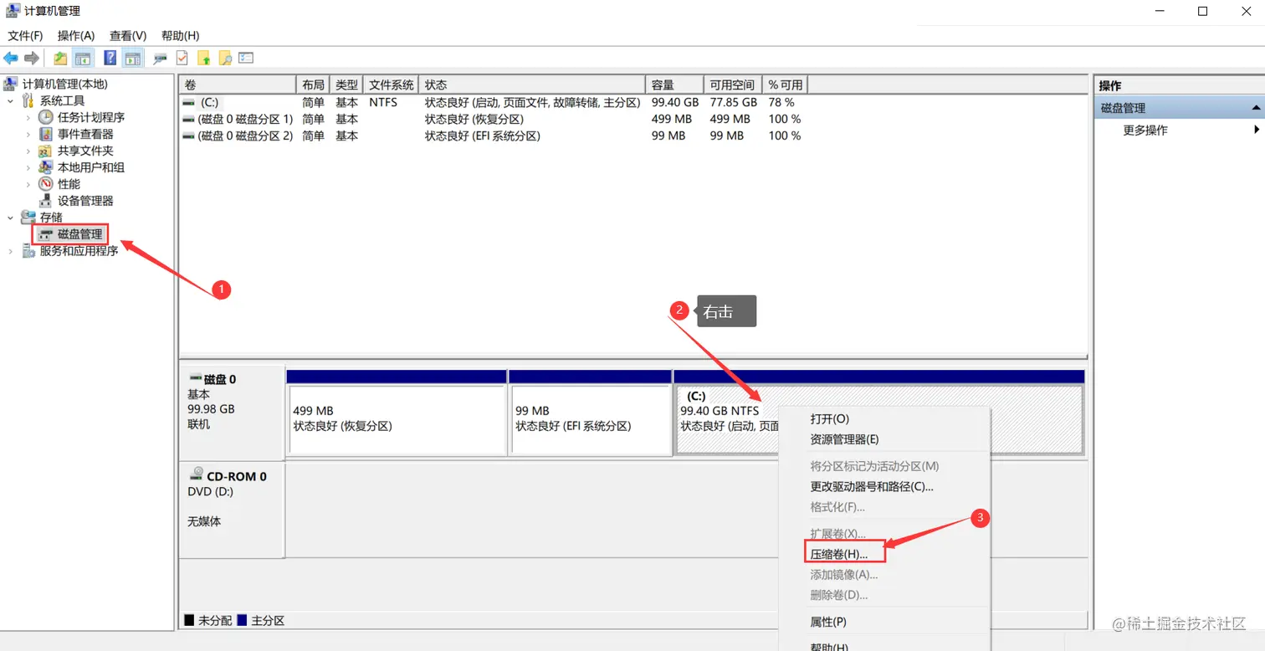Collapse the 系统工具 tree node

coord(11,100)
